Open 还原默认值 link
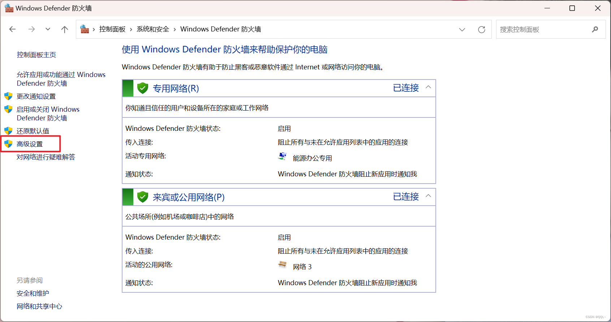 pos(33,131)
